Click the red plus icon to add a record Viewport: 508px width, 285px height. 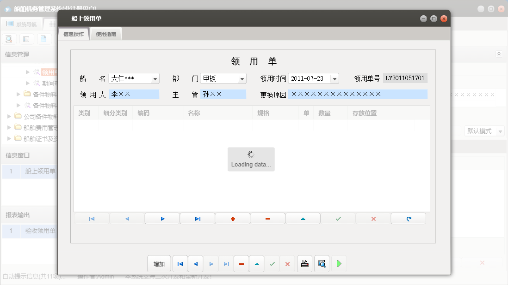pos(232,218)
